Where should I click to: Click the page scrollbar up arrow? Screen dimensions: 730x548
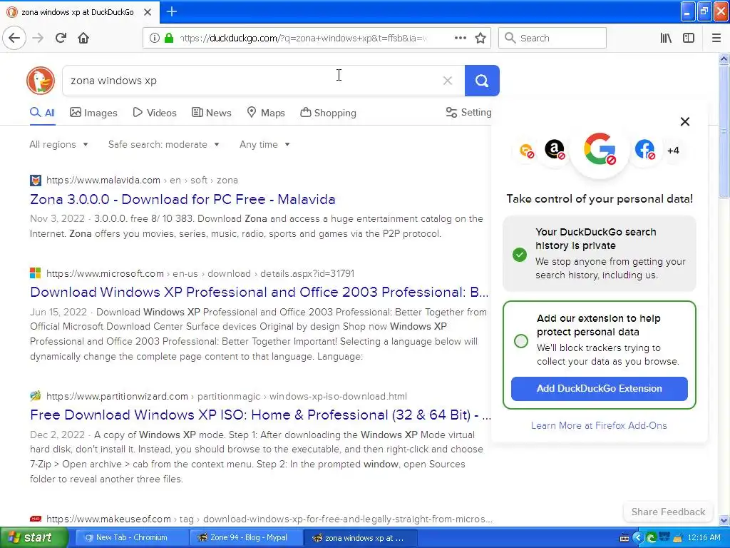[x=724, y=59]
